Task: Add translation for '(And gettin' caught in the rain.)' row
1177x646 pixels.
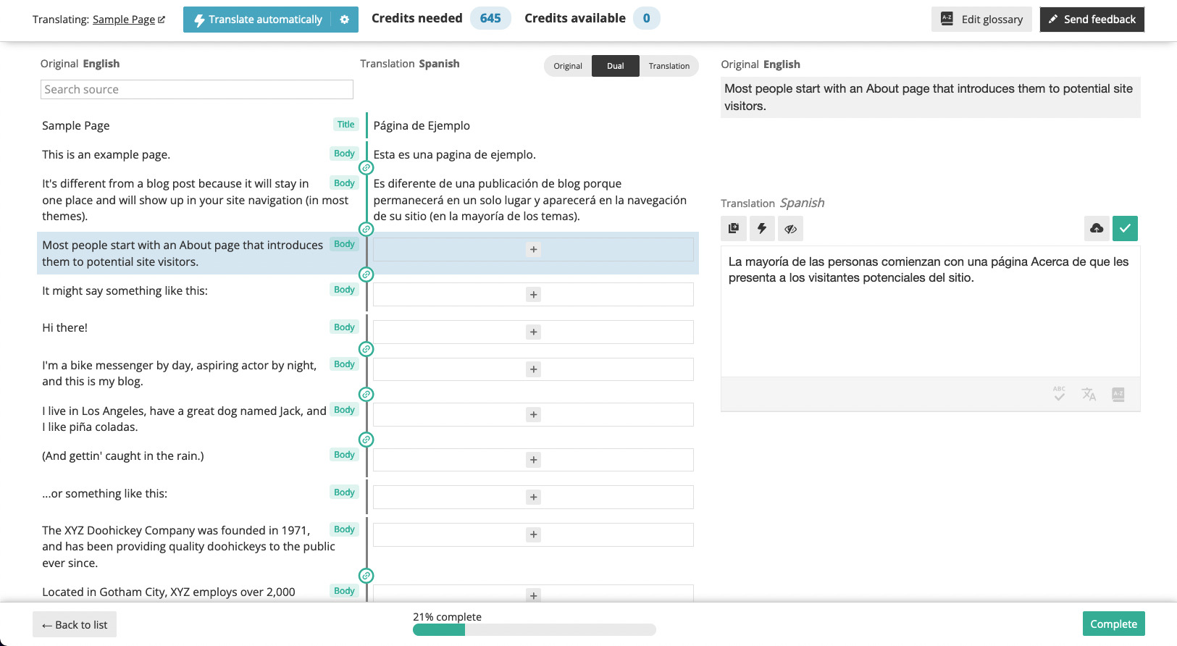Action: click(x=533, y=460)
